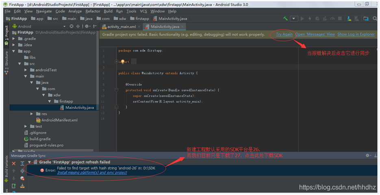Expand the folded import block in editor
Image resolution: width=380 pixels, height=195 pixels.
[x=117, y=62]
